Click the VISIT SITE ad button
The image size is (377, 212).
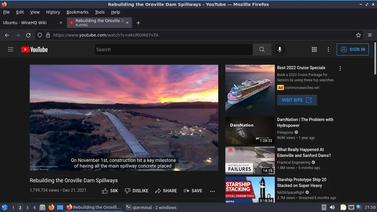pyautogui.click(x=297, y=100)
